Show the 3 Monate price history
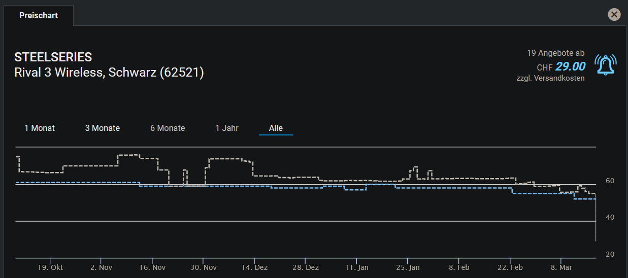 pyautogui.click(x=103, y=128)
